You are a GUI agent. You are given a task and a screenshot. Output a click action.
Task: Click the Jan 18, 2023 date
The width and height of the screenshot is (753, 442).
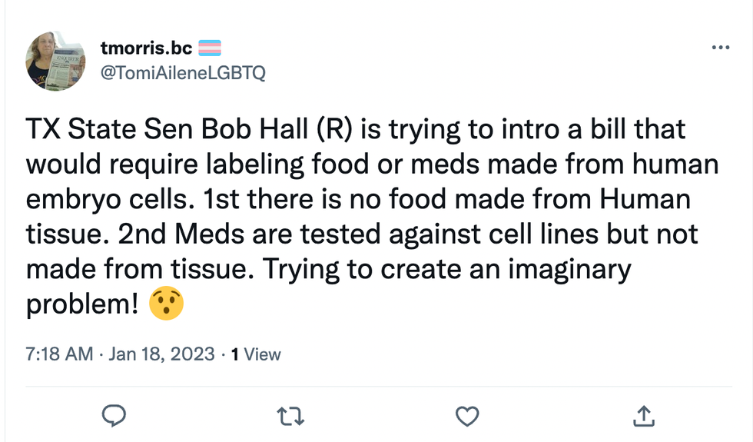[160, 354]
